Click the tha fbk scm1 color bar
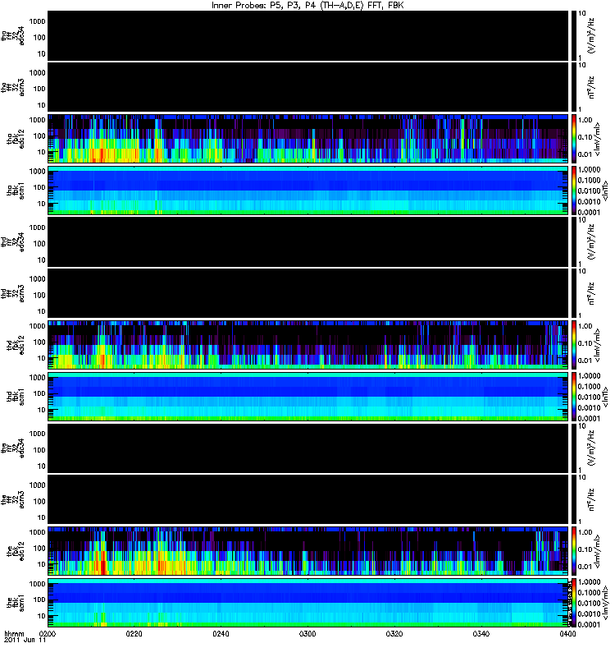 click(x=574, y=191)
